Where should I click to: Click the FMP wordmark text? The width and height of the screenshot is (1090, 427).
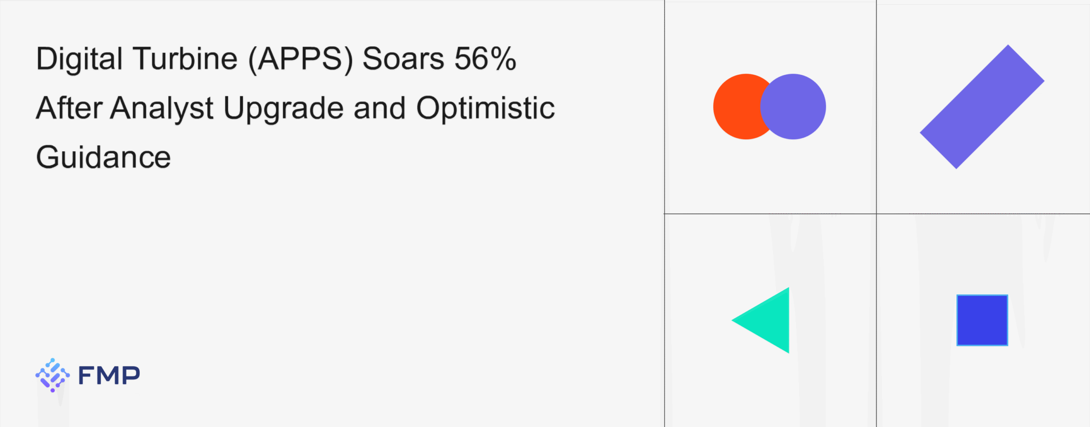click(109, 376)
